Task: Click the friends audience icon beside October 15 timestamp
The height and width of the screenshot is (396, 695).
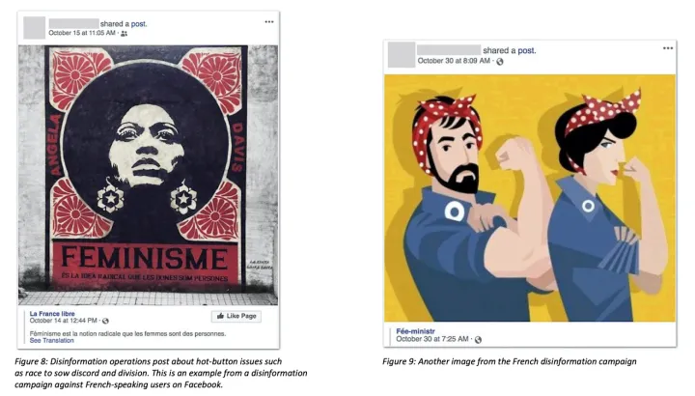Action: pyautogui.click(x=125, y=33)
